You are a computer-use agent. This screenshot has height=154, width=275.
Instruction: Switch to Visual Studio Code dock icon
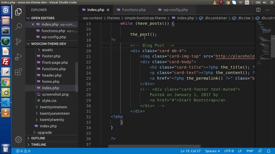pos(6,103)
